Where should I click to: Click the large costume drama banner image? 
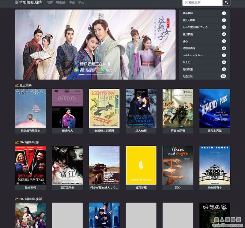pyautogui.click(x=95, y=44)
